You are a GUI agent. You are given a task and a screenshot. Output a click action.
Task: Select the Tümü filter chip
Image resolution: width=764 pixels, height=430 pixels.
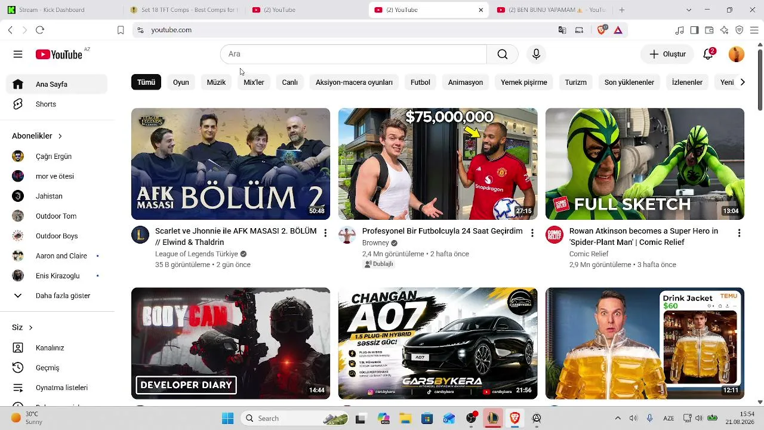pos(146,82)
